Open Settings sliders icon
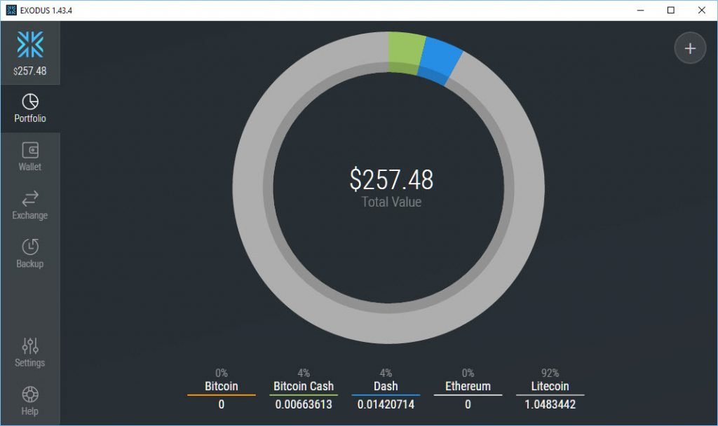Image resolution: width=718 pixels, height=426 pixels. [30, 345]
